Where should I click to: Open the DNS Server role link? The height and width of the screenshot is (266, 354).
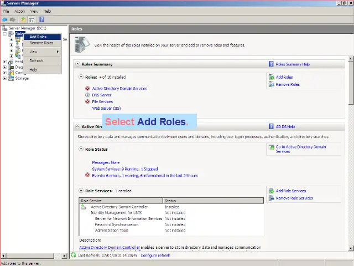point(102,95)
